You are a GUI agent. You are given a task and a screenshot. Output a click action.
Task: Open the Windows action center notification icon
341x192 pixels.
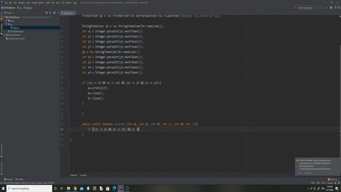pos(337,188)
